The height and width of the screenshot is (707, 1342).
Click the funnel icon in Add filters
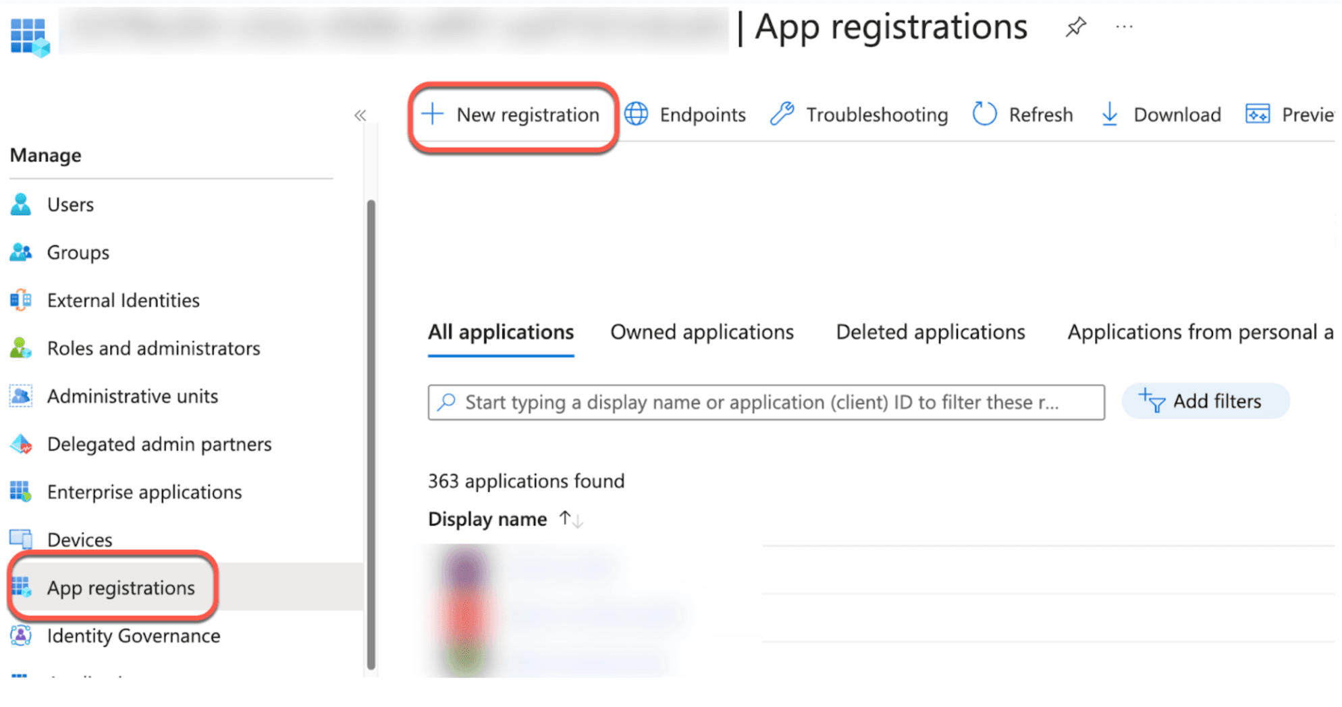click(x=1152, y=401)
